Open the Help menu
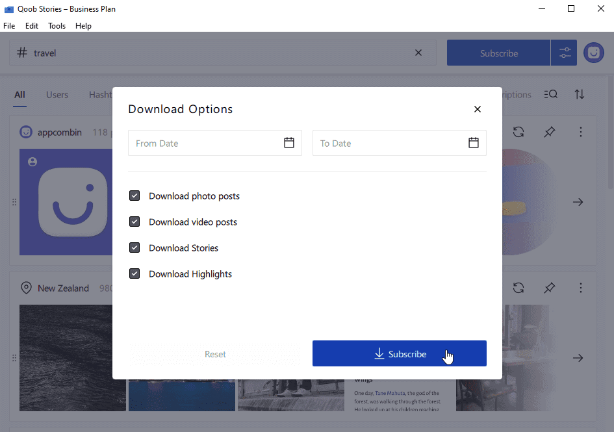 click(83, 26)
